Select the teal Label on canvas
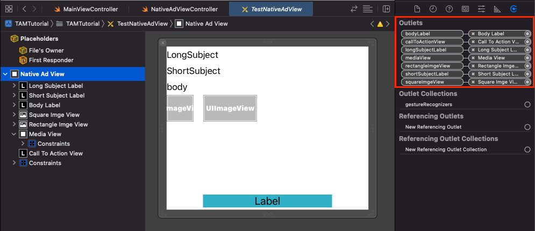The width and height of the screenshot is (535, 231). (x=268, y=201)
